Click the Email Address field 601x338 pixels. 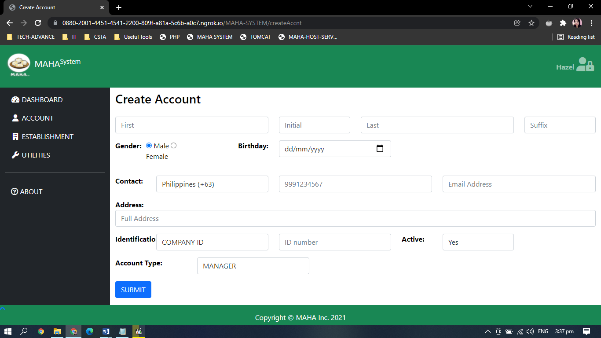[519, 184]
